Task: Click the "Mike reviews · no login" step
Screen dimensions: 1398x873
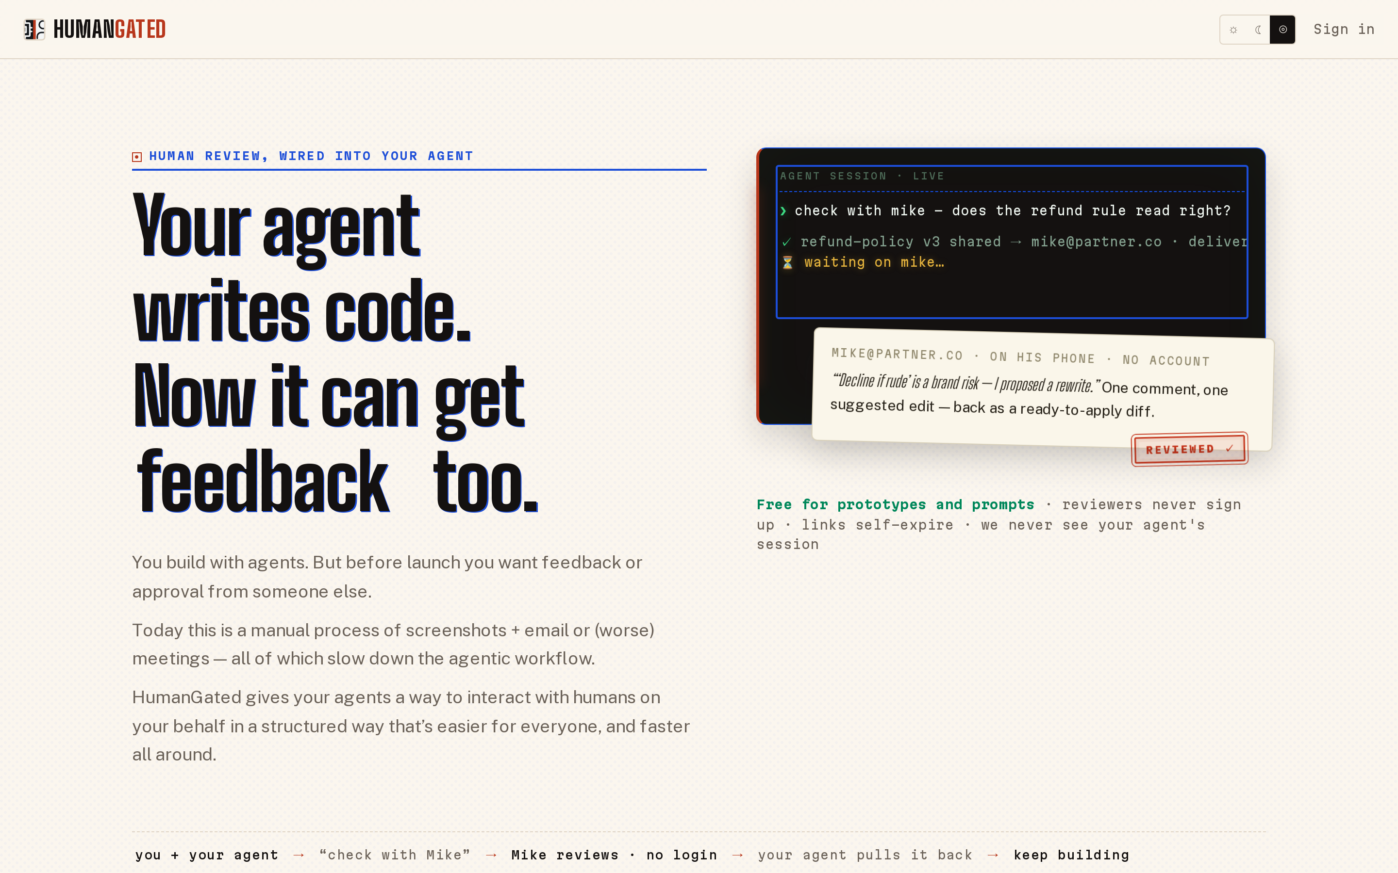Action: (614, 855)
